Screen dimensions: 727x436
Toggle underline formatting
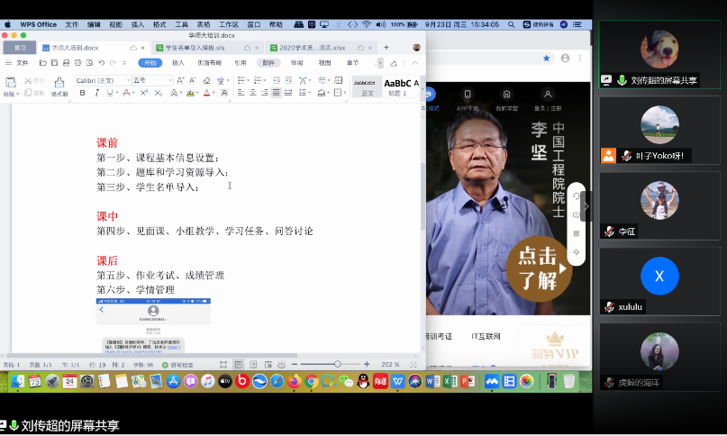(110, 93)
